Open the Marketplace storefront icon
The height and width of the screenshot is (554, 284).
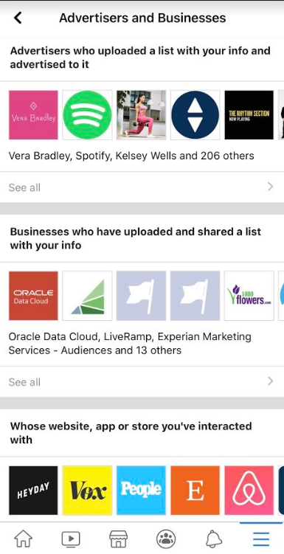click(118, 539)
